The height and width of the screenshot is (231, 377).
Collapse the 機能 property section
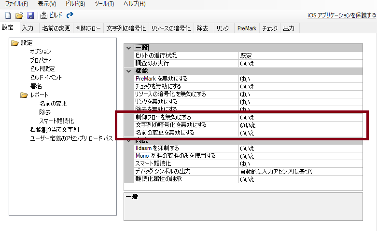pos(128,71)
